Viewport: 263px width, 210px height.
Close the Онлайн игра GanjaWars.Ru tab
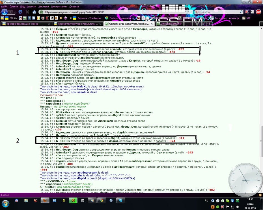(152, 24)
